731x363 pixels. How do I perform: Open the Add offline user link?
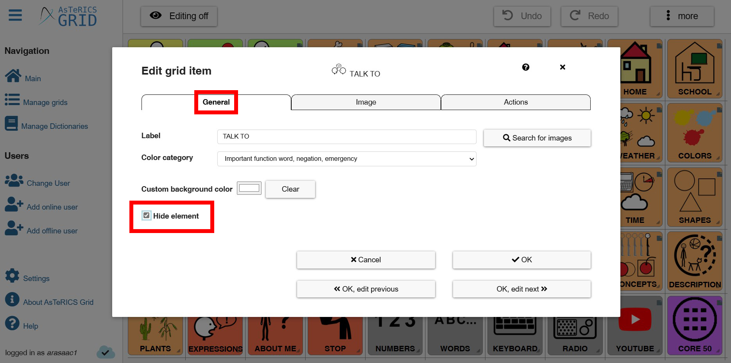(x=52, y=231)
